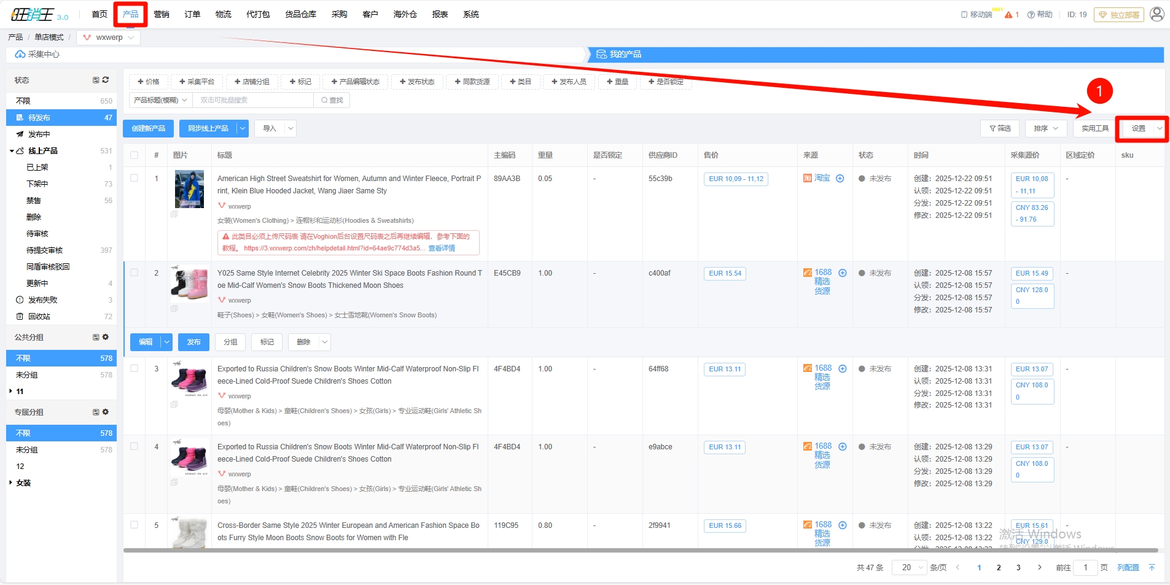
Task: Open the 订单 menu in top navigation
Action: tap(192, 14)
